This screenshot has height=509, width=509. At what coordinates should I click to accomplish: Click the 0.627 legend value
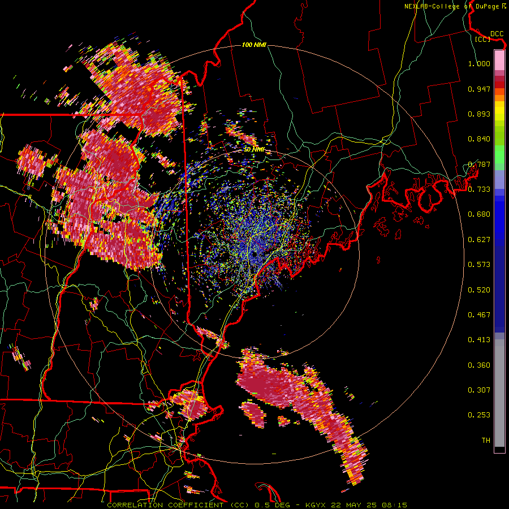(x=479, y=240)
